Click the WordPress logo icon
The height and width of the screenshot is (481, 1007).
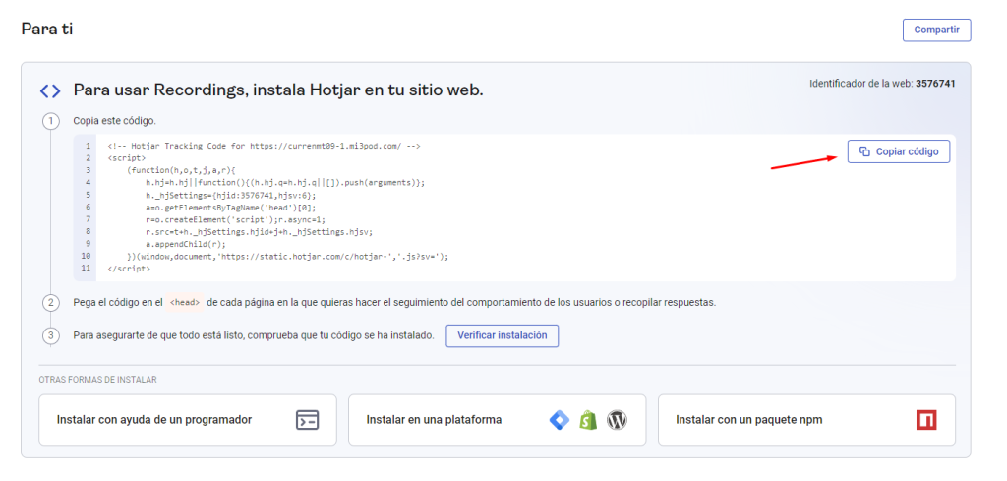pos(617,420)
